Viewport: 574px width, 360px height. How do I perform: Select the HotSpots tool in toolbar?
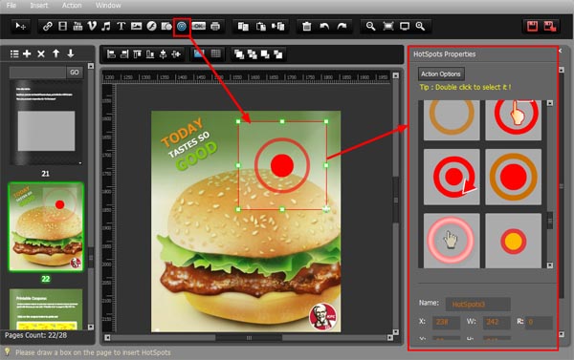pyautogui.click(x=182, y=27)
